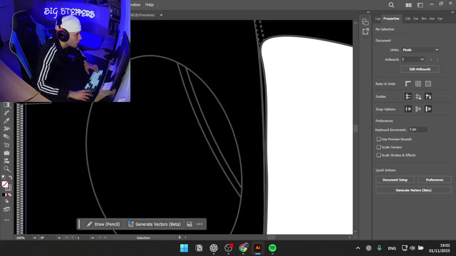Collapse the narrow panel dock double arrows
The width and height of the screenshot is (456, 256).
pyautogui.click(x=368, y=12)
